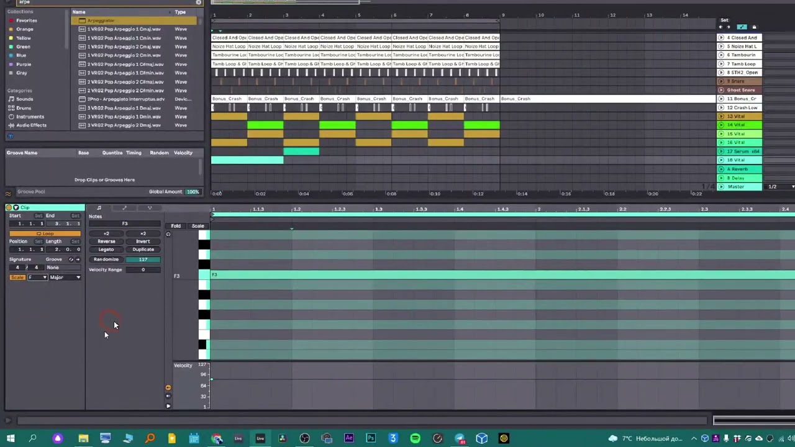This screenshot has width=795, height=447.
Task: Toggle automation mode button beside lock
Action: coord(742,27)
